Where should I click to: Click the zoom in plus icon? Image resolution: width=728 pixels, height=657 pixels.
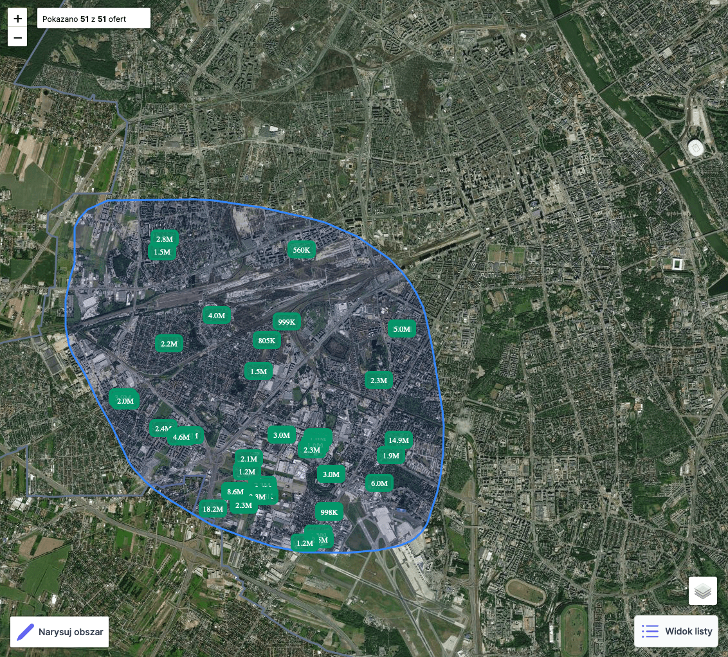click(x=17, y=19)
